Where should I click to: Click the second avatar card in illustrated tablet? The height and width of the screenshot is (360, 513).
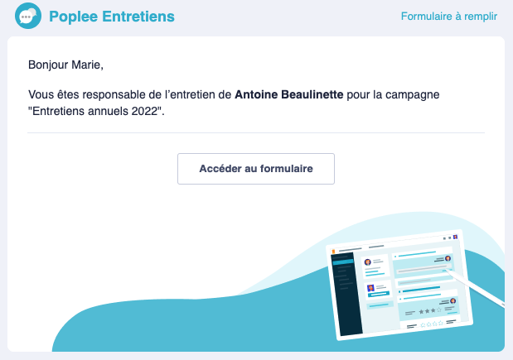pyautogui.click(x=379, y=290)
